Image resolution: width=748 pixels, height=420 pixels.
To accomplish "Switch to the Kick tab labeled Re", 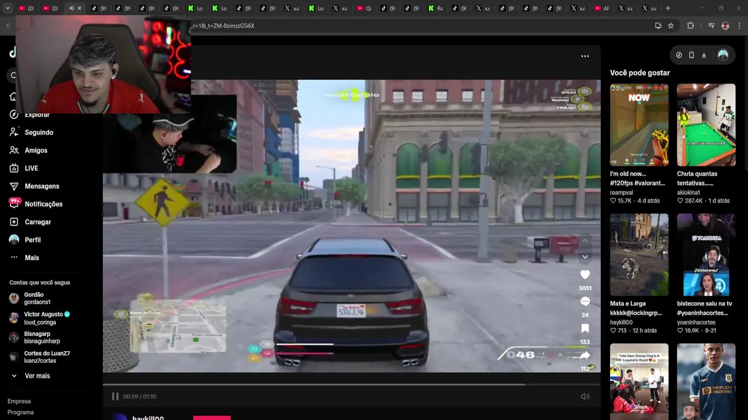I will 436,8.
